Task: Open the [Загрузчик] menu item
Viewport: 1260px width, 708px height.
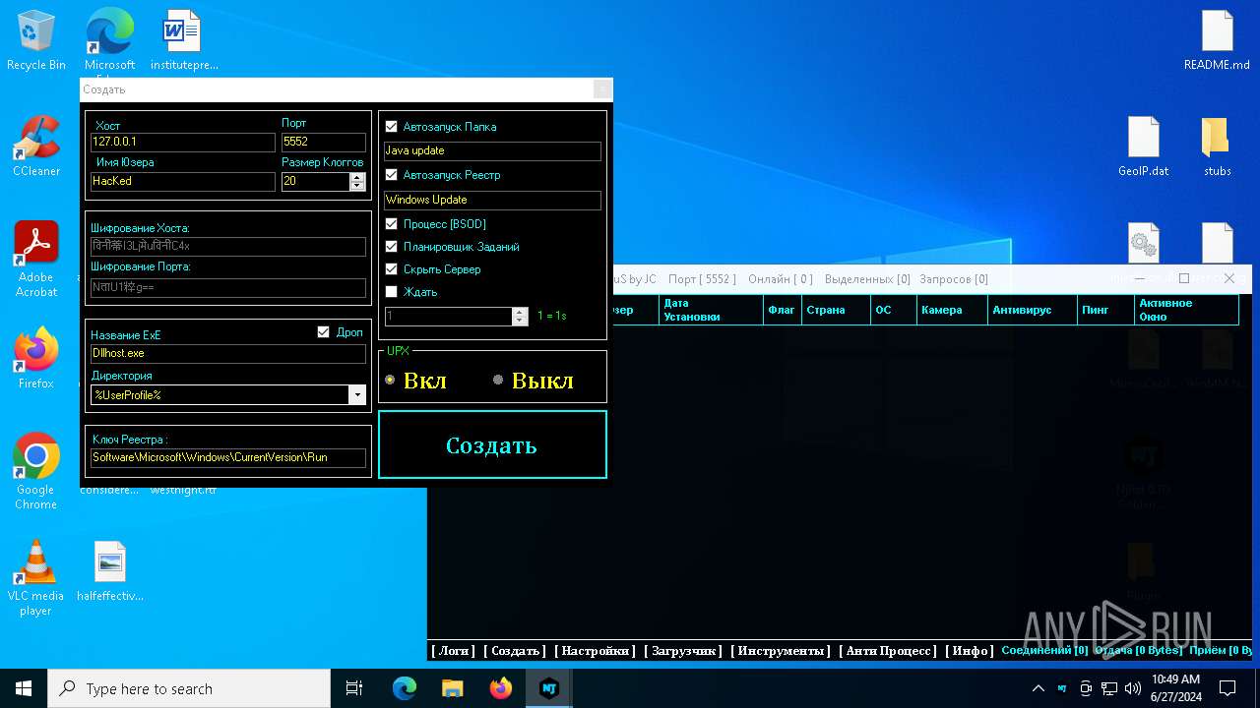Action: 683,651
